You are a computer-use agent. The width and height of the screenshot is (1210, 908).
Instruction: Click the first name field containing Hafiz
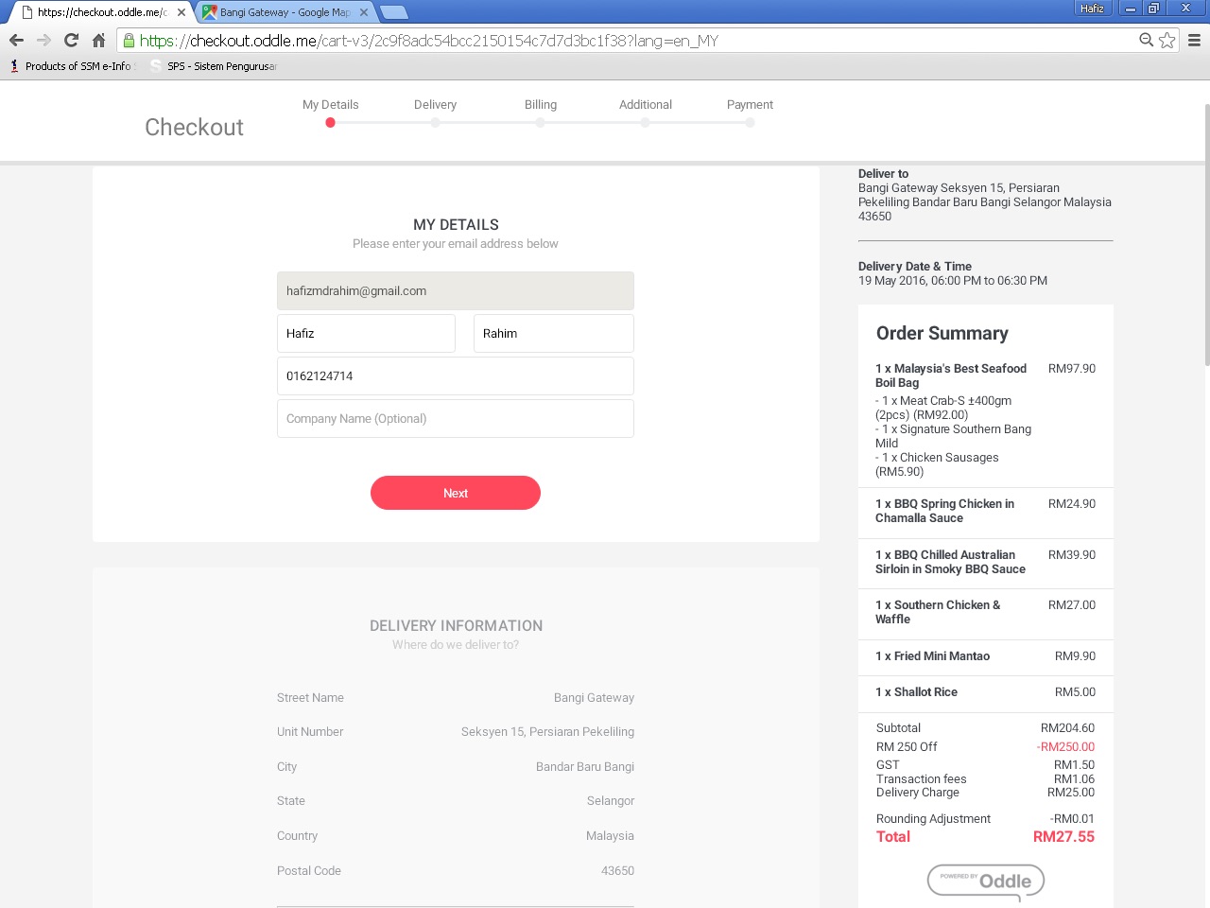coord(366,334)
